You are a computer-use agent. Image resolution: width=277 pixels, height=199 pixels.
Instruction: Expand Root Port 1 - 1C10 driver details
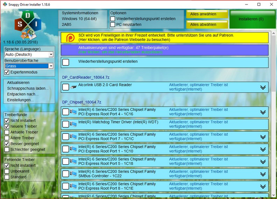click(x=263, y=149)
